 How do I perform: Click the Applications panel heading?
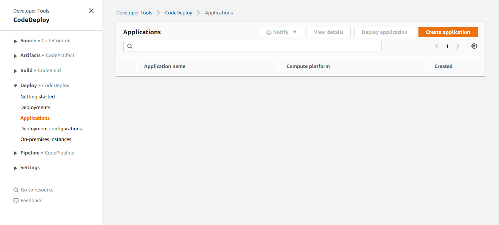pos(142,32)
